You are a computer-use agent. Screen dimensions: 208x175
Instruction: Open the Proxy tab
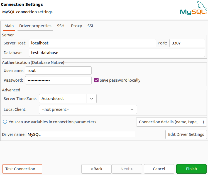(x=76, y=26)
